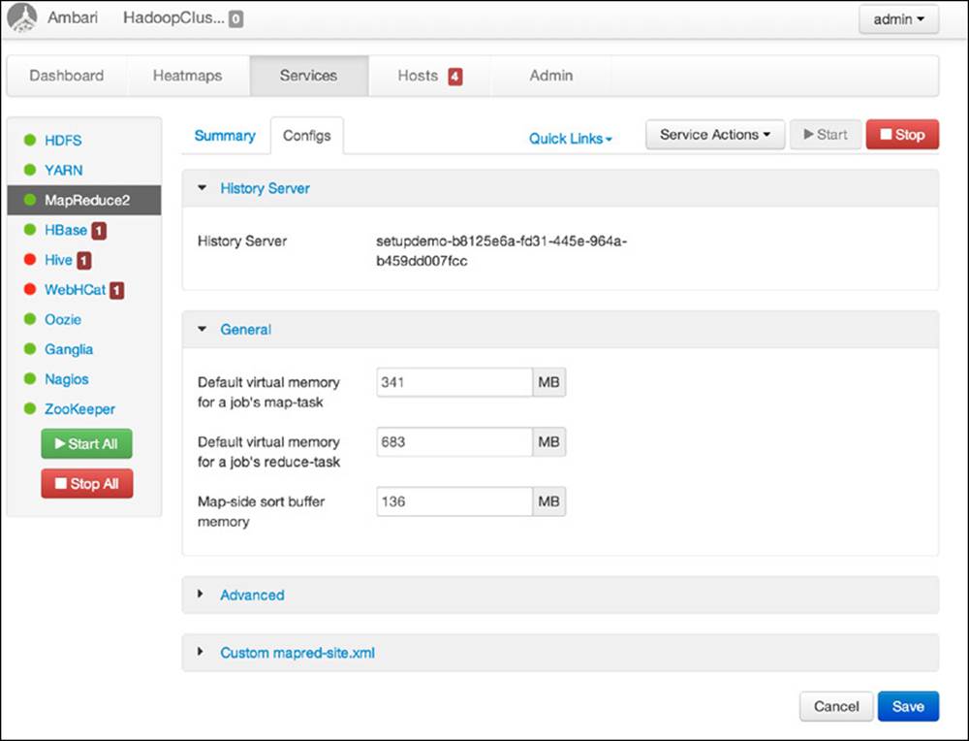This screenshot has height=741, width=969.
Task: Open the HBase service
Action: coord(66,230)
